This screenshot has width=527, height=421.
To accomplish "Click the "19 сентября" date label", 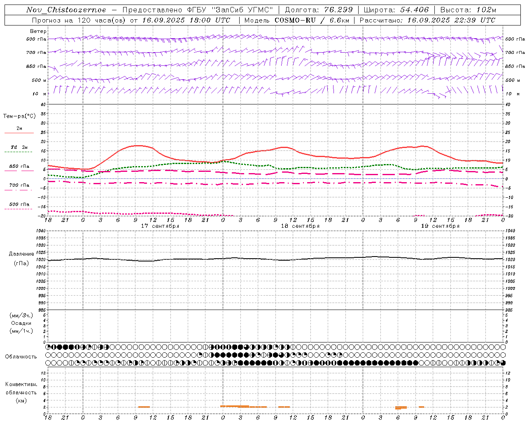I will point(440,226).
